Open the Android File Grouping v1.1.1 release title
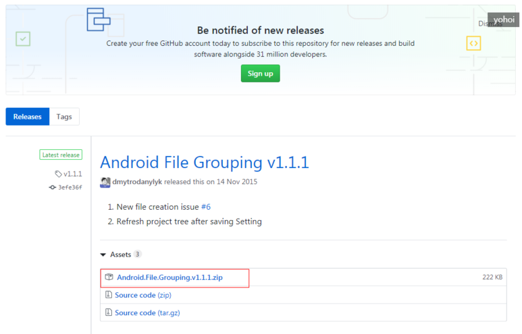This screenshot has width=522, height=334. tap(205, 163)
